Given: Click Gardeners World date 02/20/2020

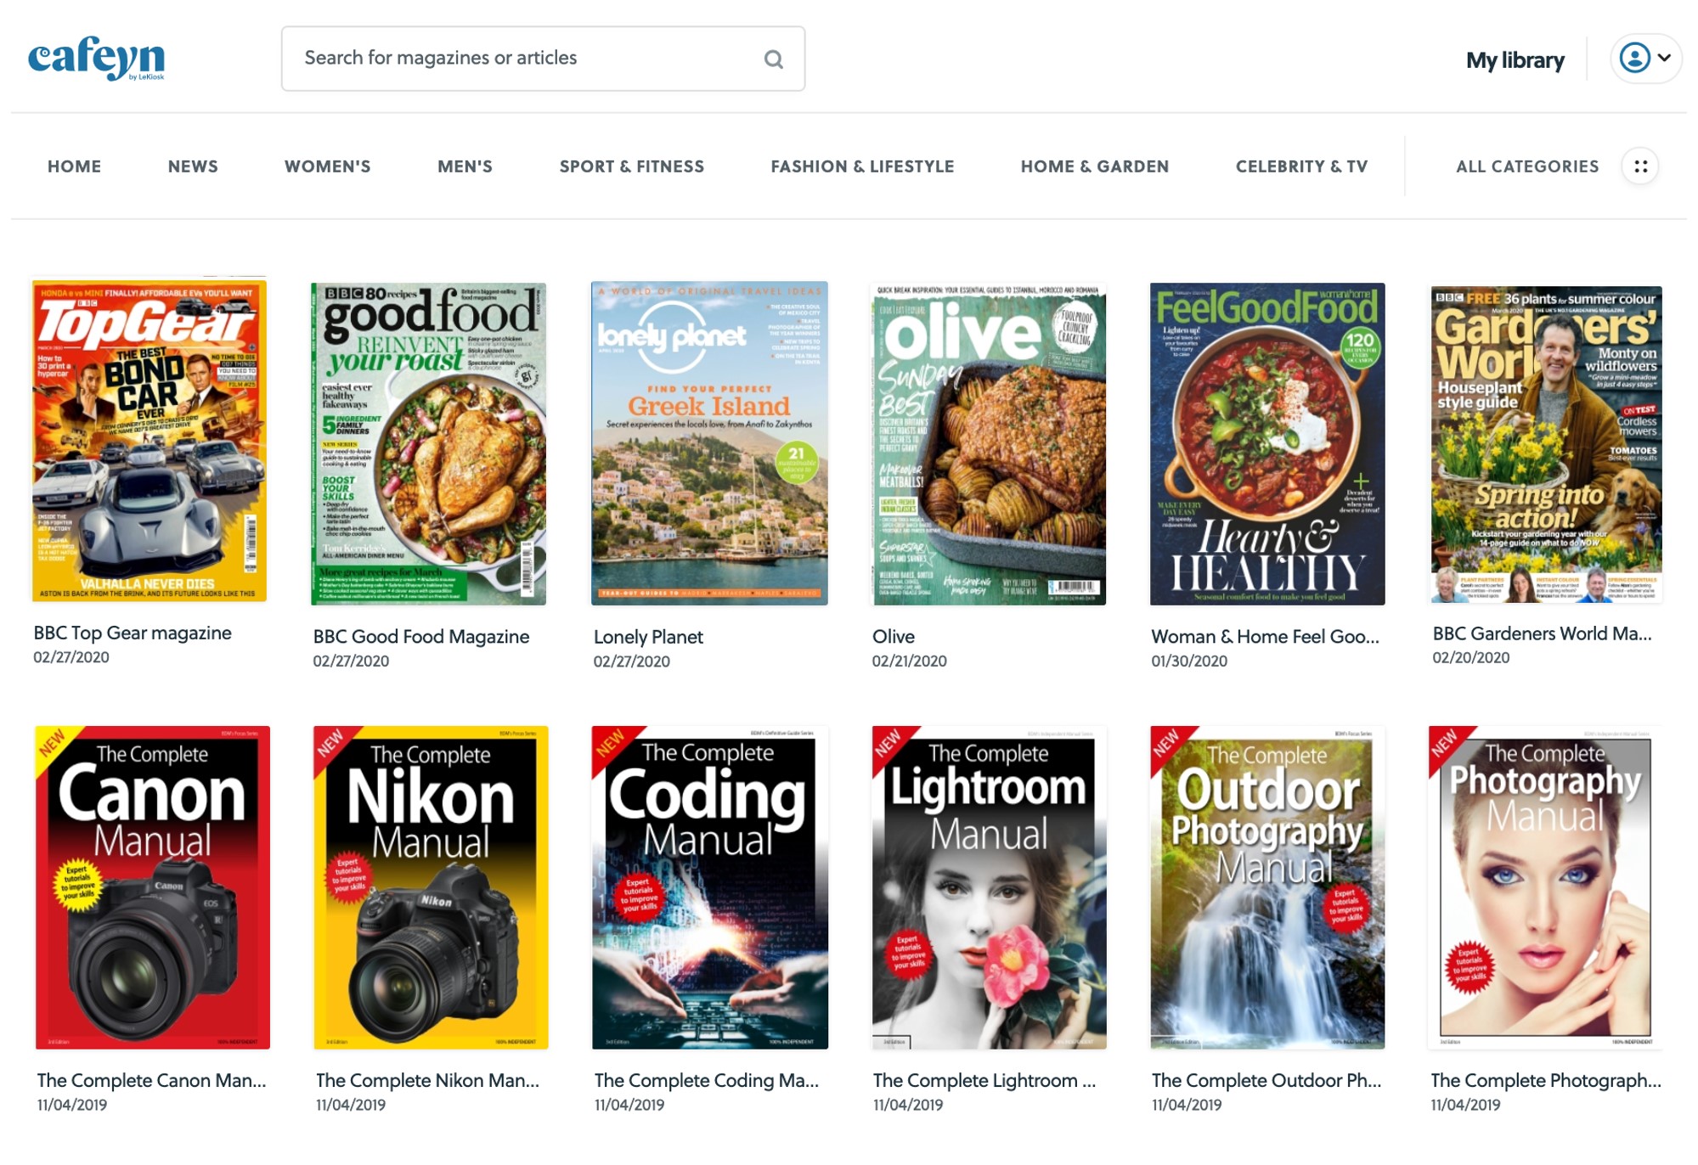Looking at the screenshot, I should pos(1471,657).
